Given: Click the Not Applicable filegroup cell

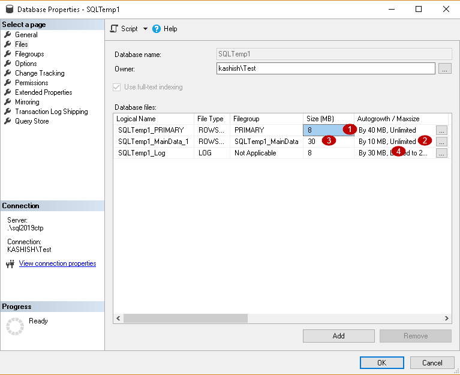Looking at the screenshot, I should coord(266,153).
